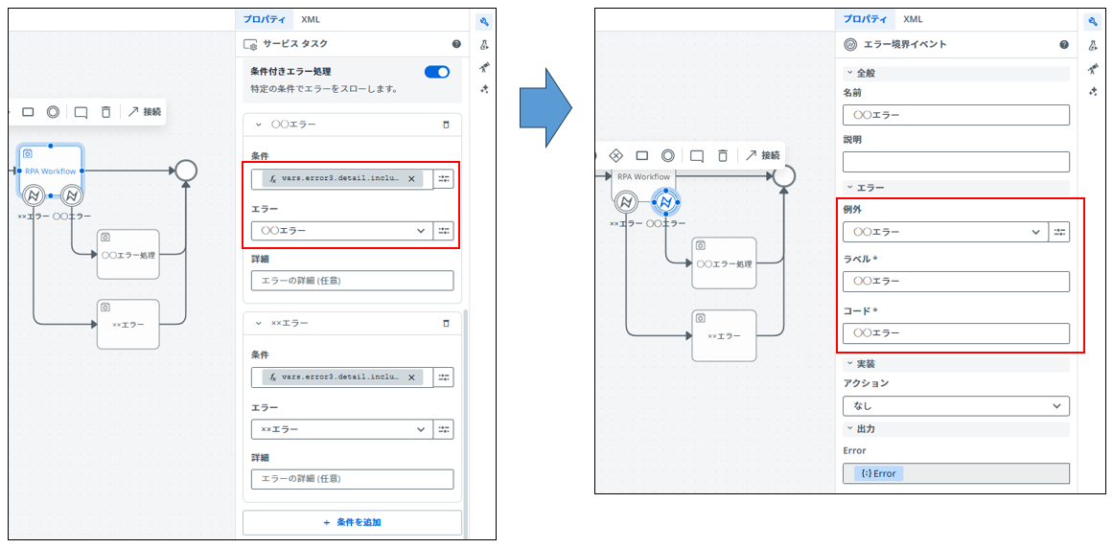Select the highlighted ○○エラー boundary event on canvas
The height and width of the screenshot is (548, 1113).
[x=664, y=202]
